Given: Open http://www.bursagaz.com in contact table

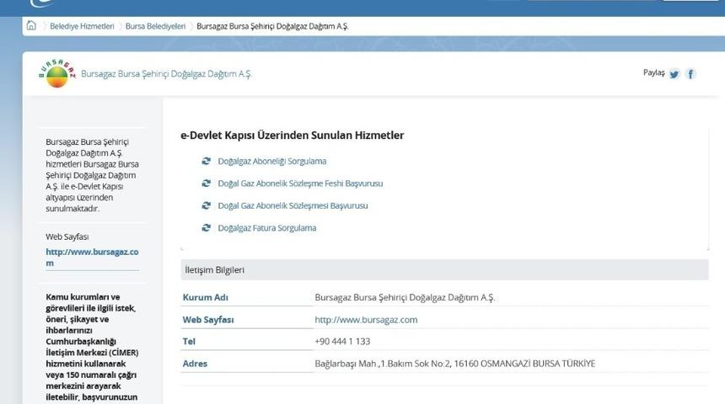Looking at the screenshot, I should coord(366,320).
